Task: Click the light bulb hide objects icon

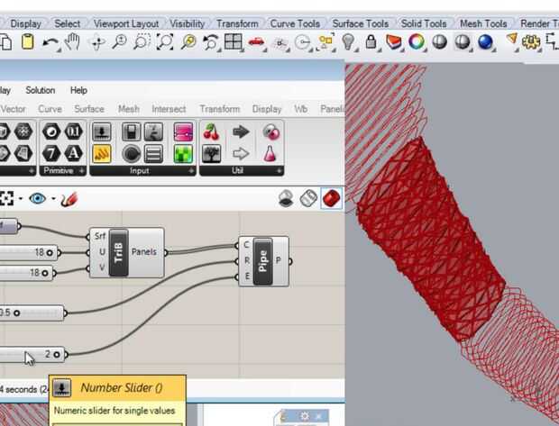Action: [x=348, y=42]
